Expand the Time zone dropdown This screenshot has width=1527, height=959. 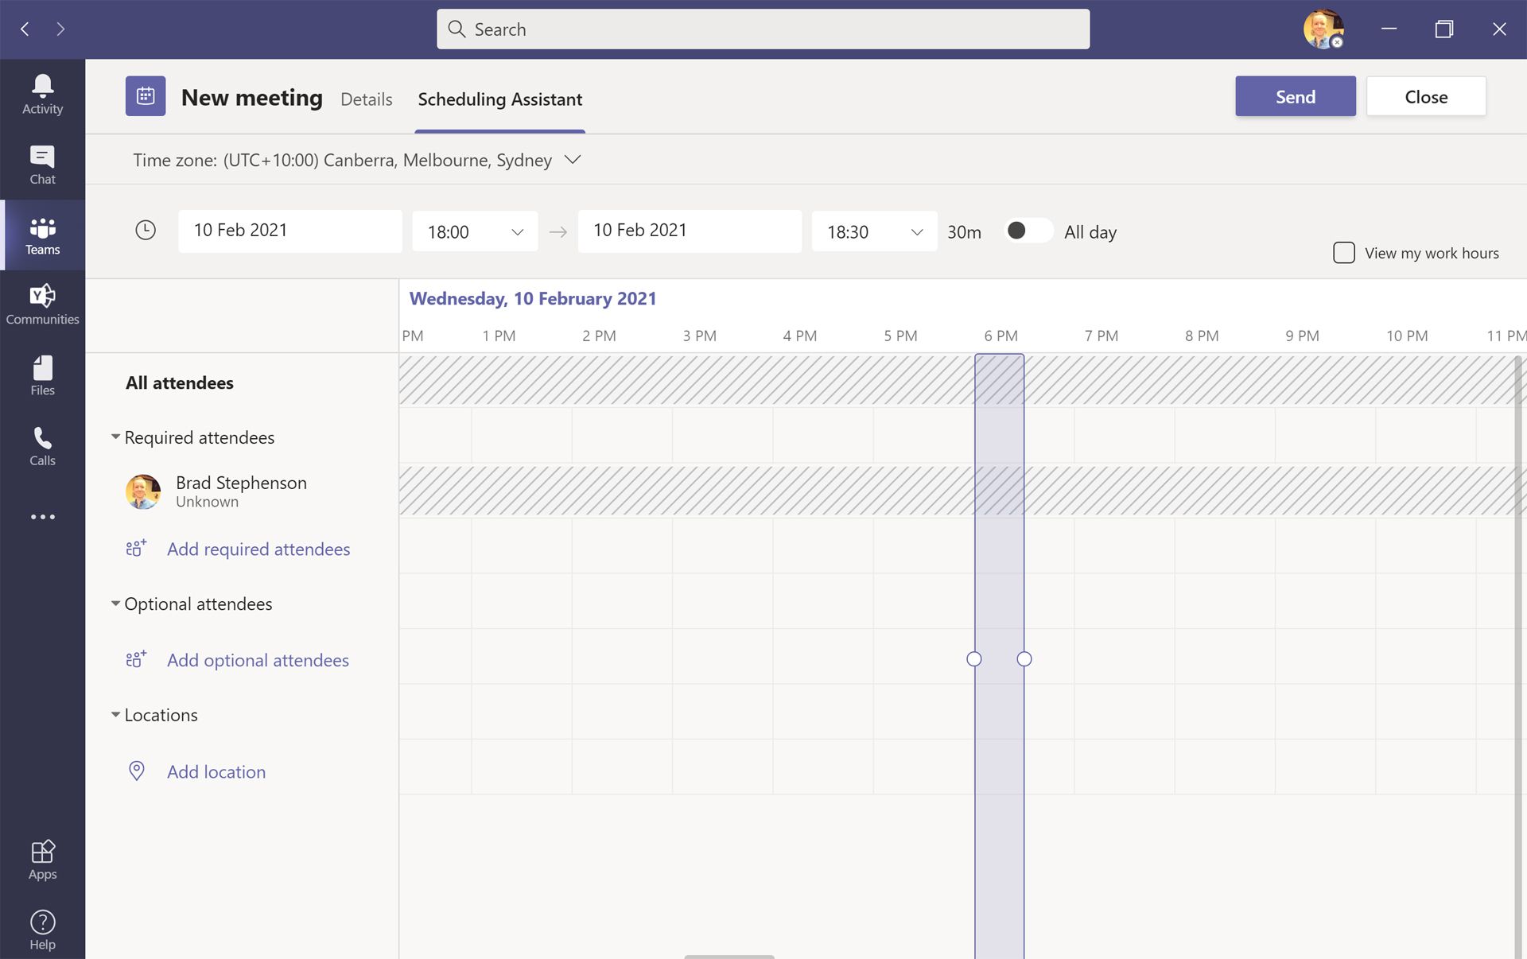tap(576, 159)
